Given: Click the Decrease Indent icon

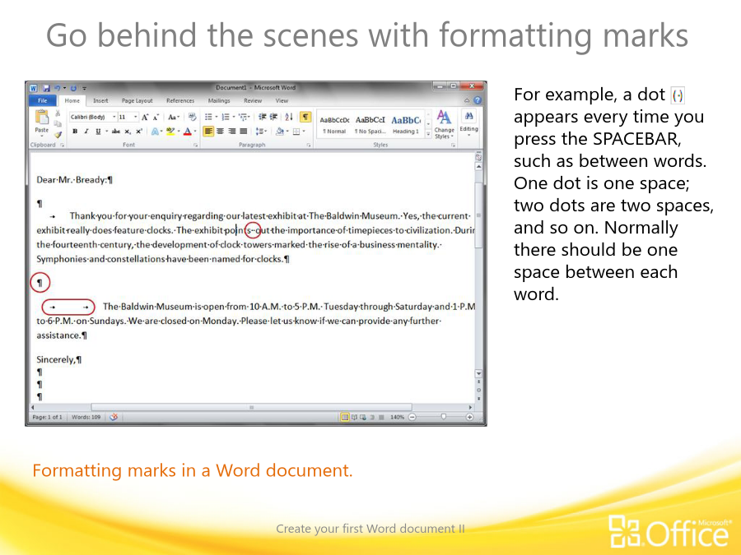Looking at the screenshot, I should [263, 117].
